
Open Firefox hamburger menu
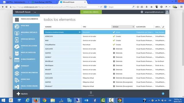(181, 7)
